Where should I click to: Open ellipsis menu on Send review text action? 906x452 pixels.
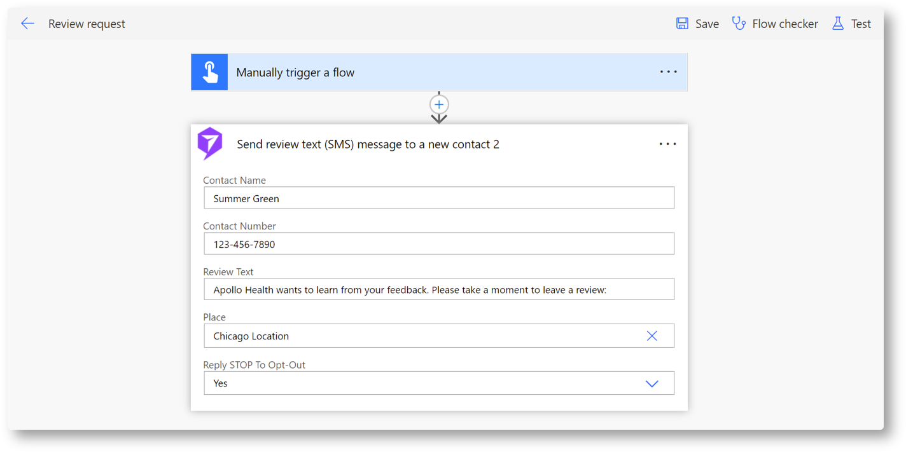tap(667, 144)
